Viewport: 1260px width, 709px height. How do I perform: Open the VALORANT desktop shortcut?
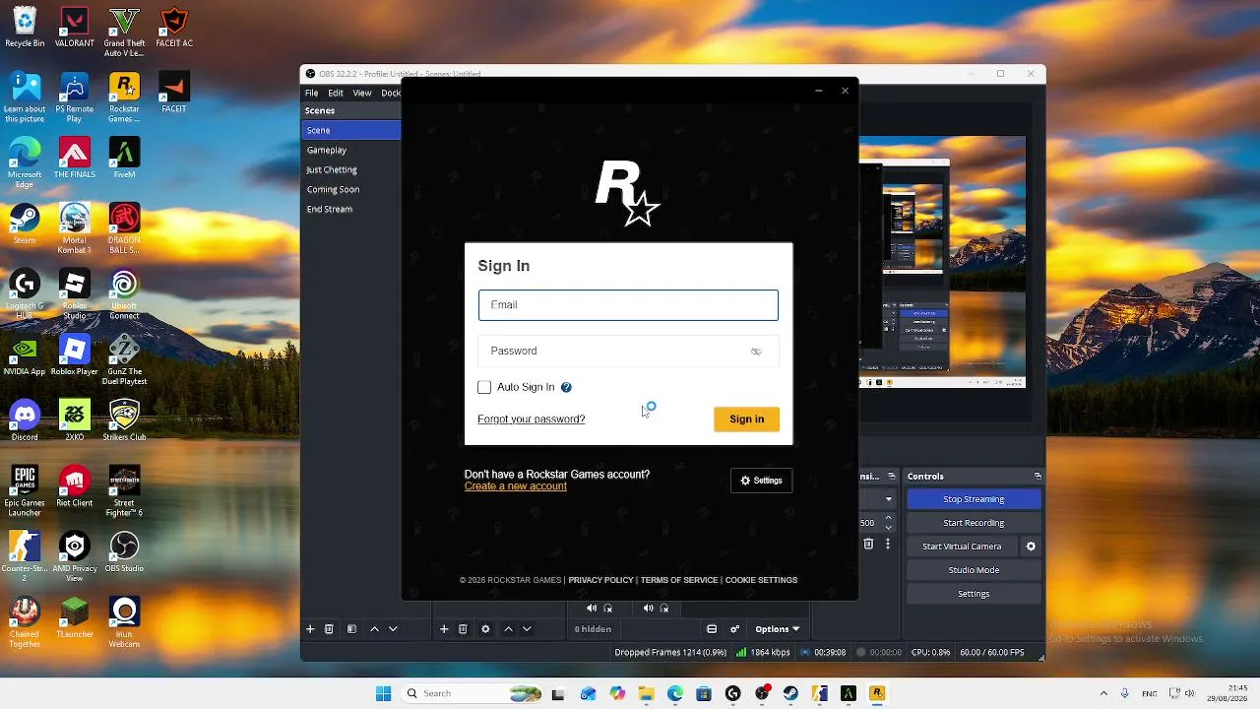75,29
